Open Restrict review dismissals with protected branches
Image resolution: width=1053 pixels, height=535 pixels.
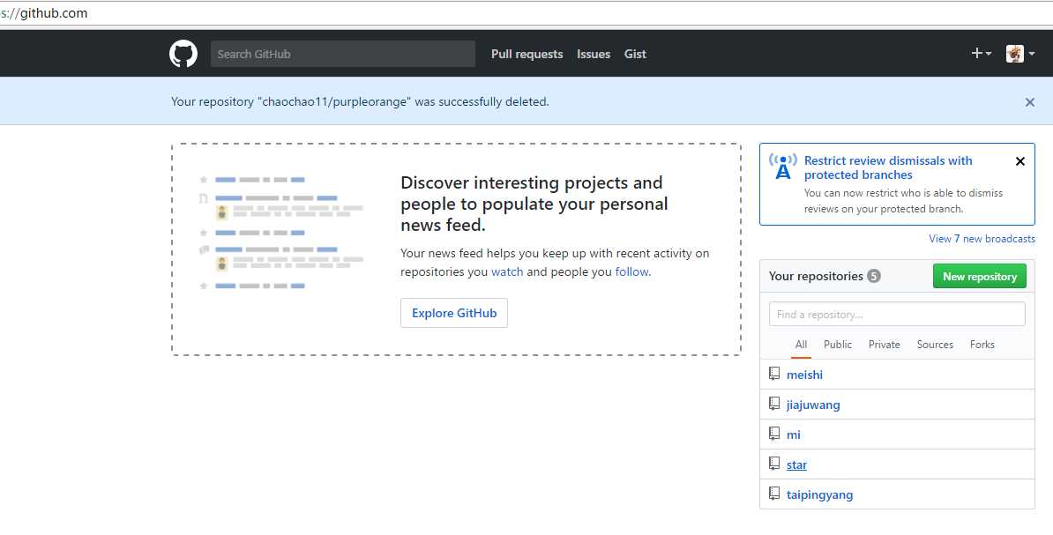point(888,167)
